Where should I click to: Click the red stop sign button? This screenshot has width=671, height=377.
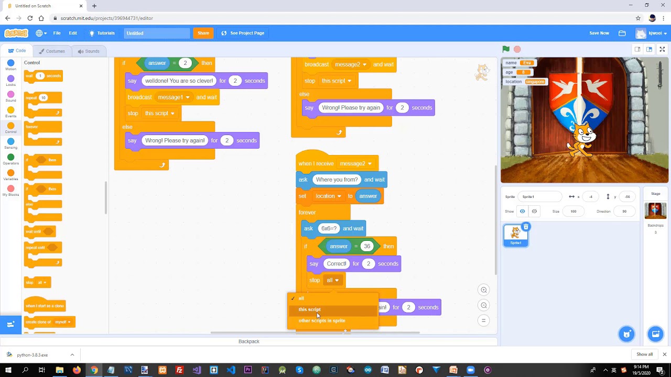coord(517,49)
